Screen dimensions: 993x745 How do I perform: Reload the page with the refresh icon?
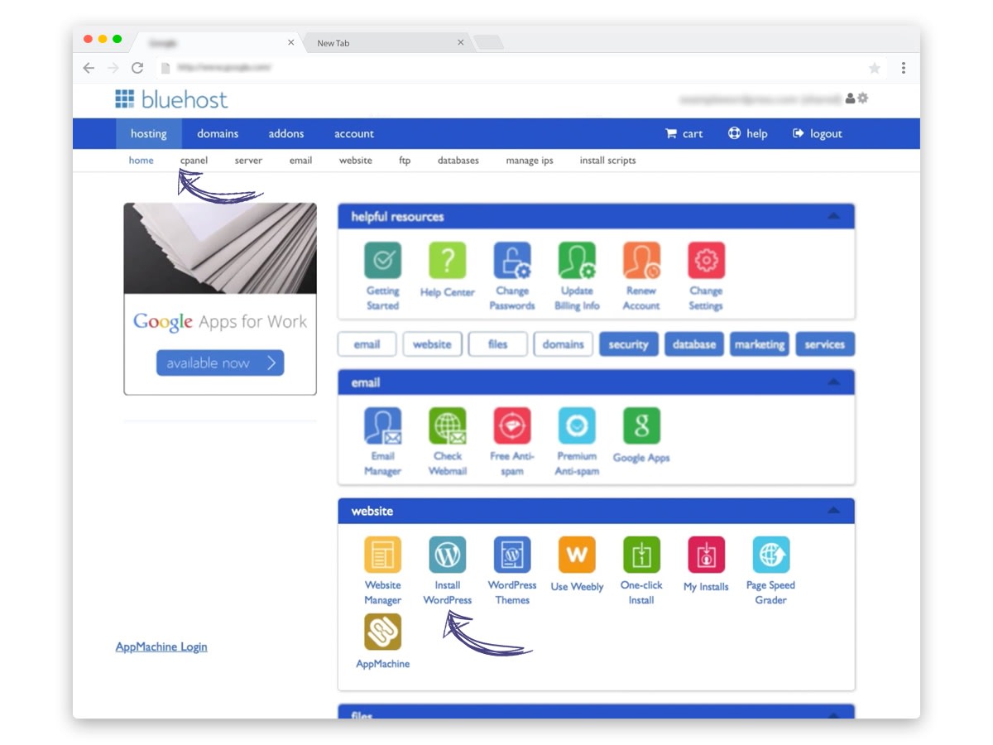point(137,68)
